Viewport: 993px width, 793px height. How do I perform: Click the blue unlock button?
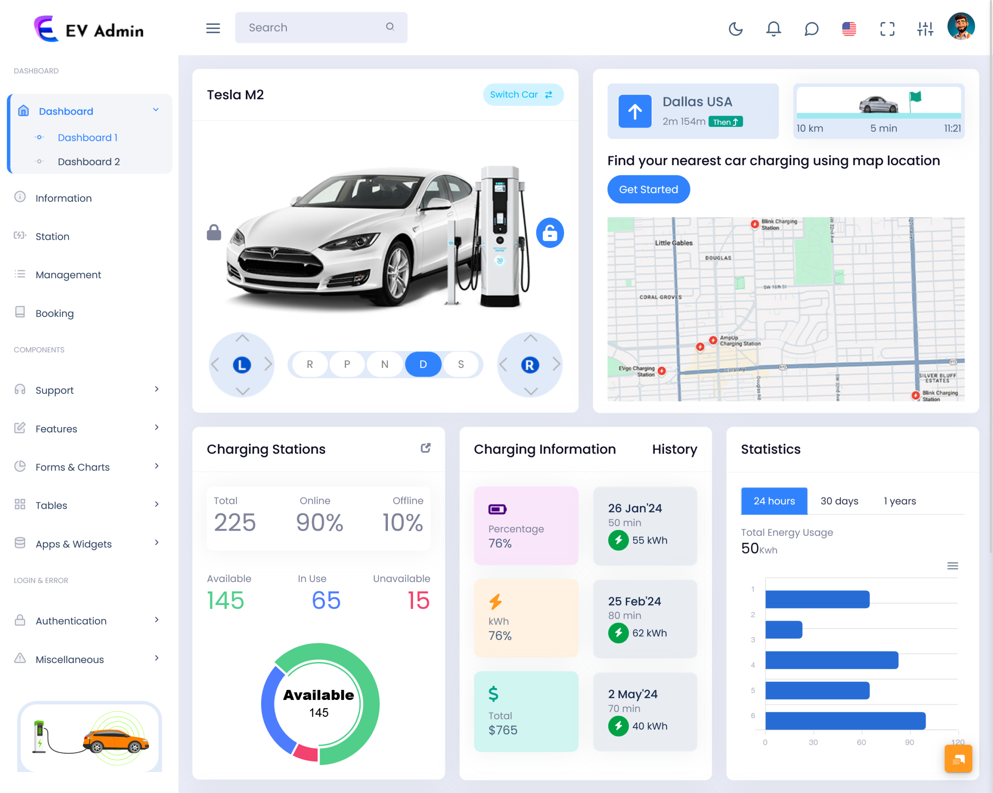(550, 233)
